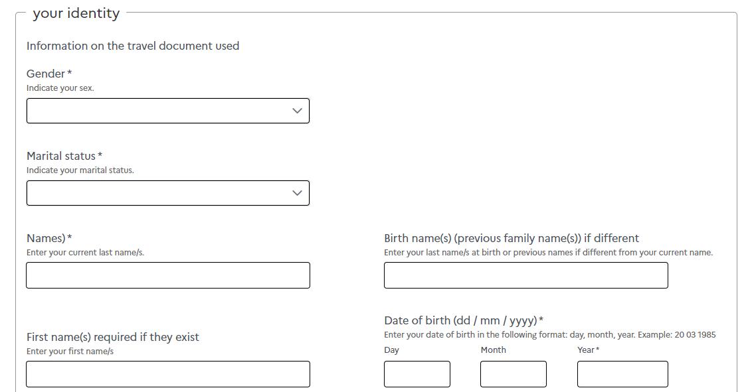Image resolution: width=750 pixels, height=392 pixels.
Task: Select the First name(s) input box
Action: point(168,374)
